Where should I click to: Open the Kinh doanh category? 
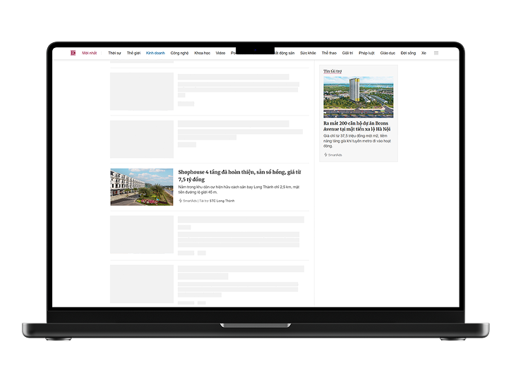[x=155, y=53]
